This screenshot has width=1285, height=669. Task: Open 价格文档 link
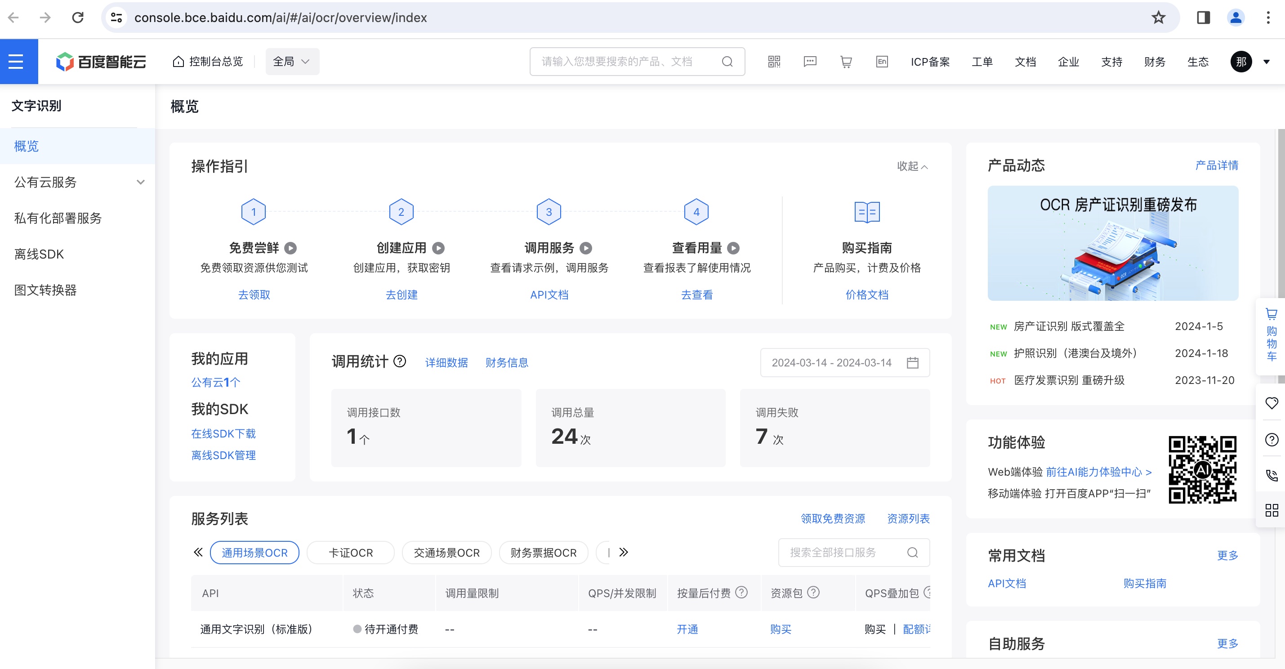pos(867,295)
